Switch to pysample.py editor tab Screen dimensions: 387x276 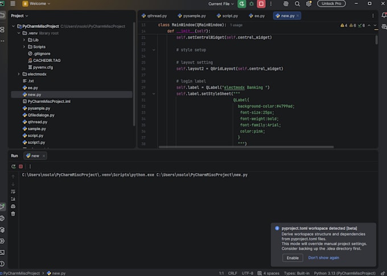[192, 16]
